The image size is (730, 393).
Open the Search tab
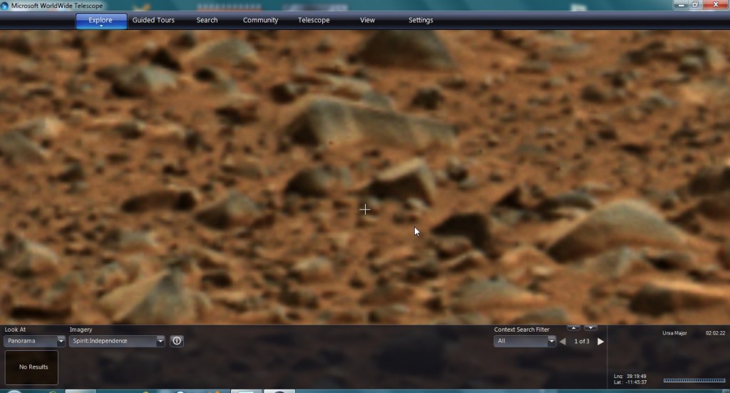tap(207, 20)
